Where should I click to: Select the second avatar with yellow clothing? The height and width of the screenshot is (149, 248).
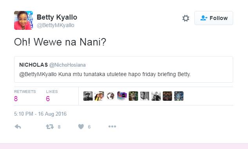tap(99, 96)
